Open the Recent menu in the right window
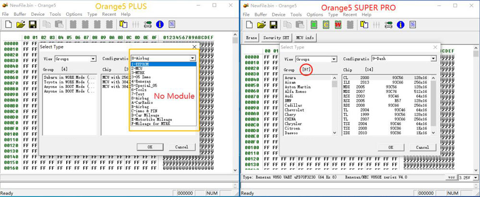 click(x=349, y=14)
